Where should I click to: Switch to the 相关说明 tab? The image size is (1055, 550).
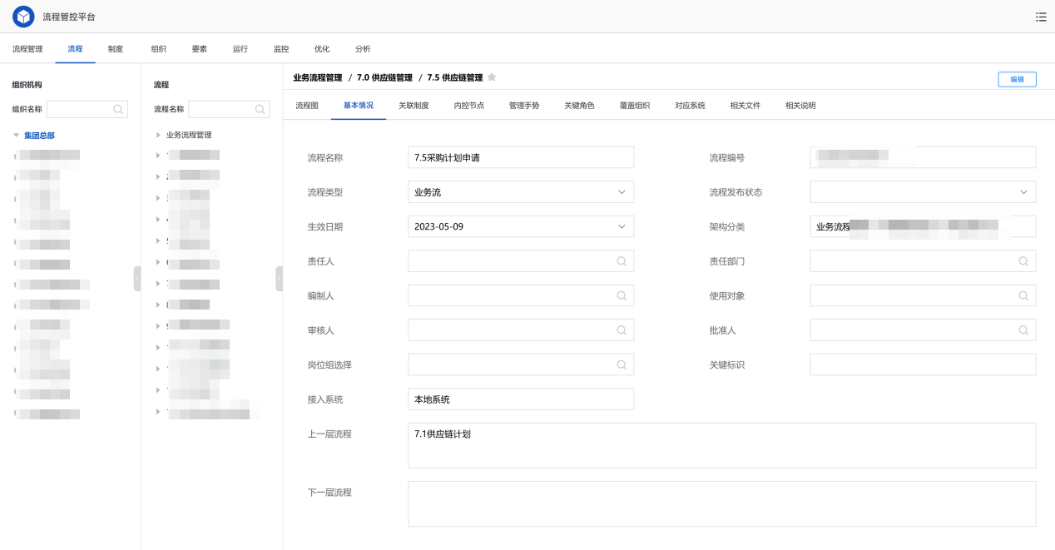[x=800, y=106]
